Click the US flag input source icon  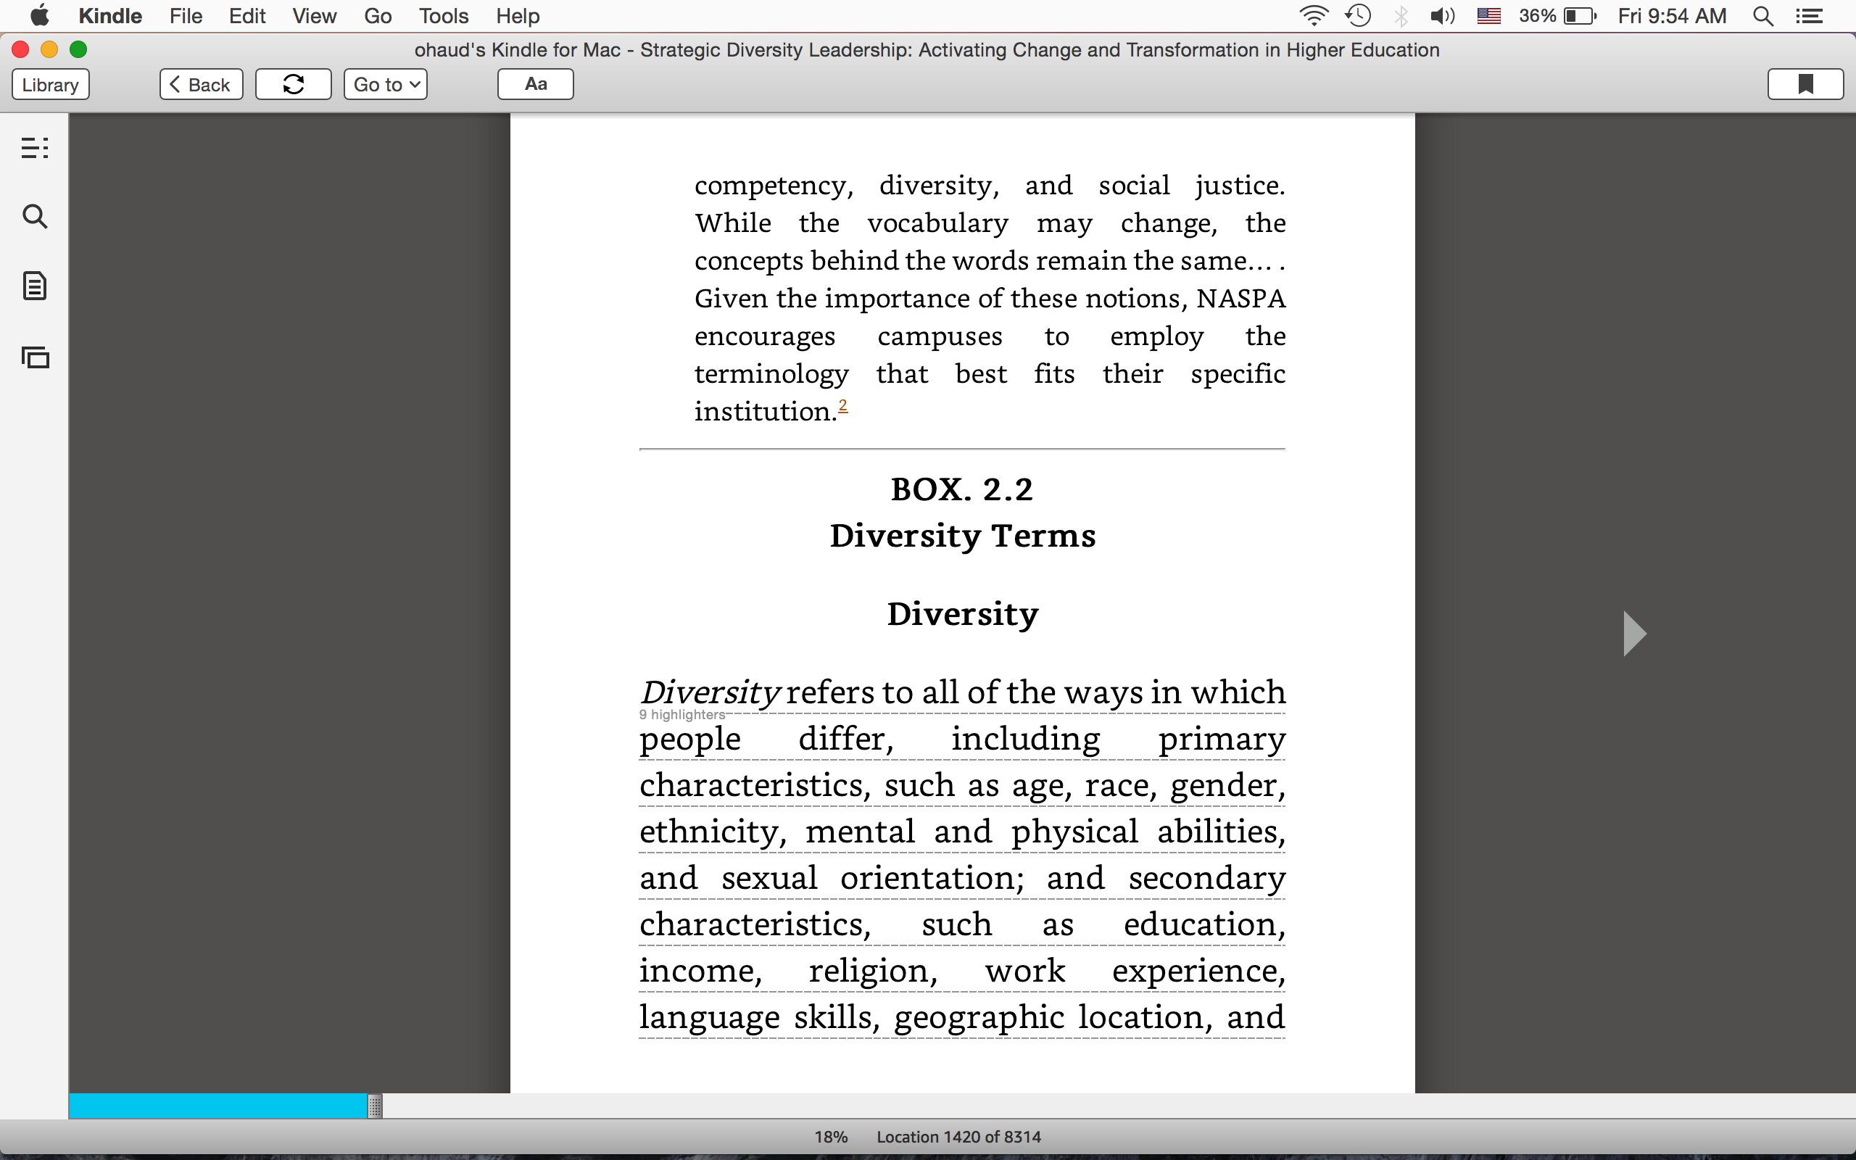[1488, 15]
